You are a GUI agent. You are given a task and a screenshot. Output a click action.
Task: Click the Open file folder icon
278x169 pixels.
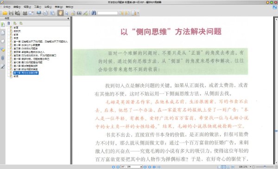5,13
